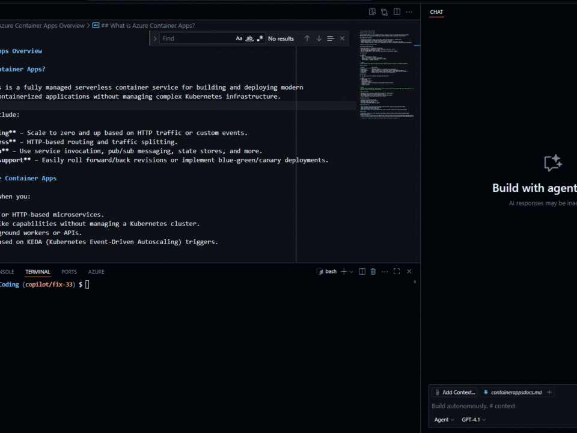
Task: Go to next match arrow
Action: [x=319, y=38]
